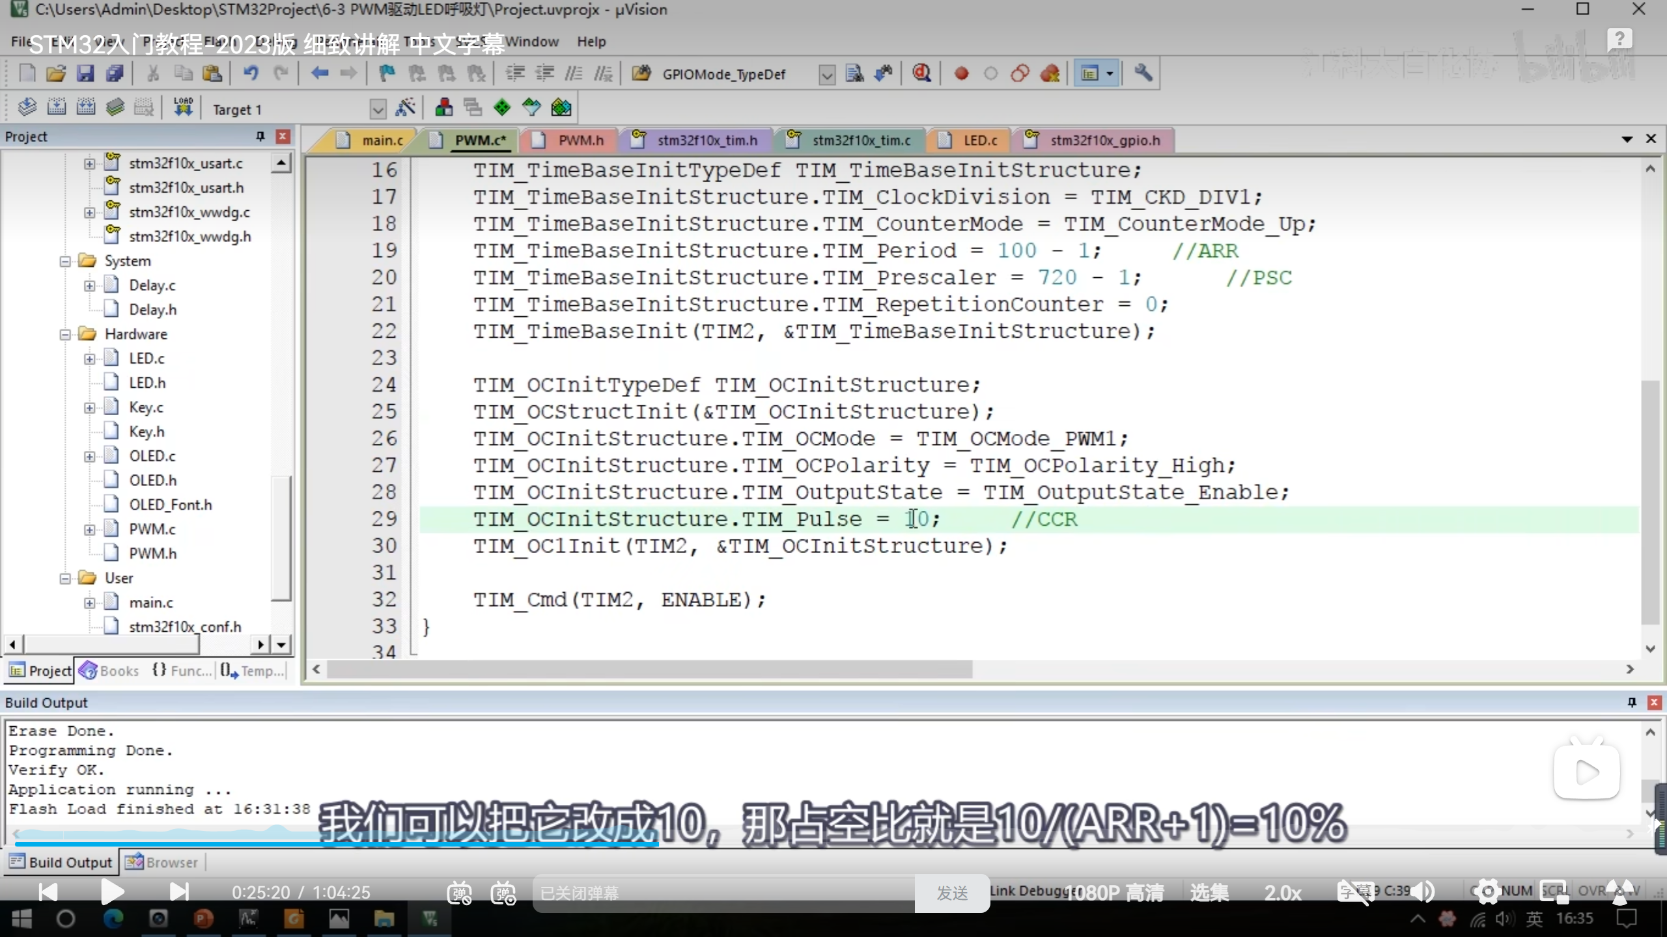The height and width of the screenshot is (937, 1667).
Task: Open the GPIOMode_TypeDef find dropdown
Action: 826,75
